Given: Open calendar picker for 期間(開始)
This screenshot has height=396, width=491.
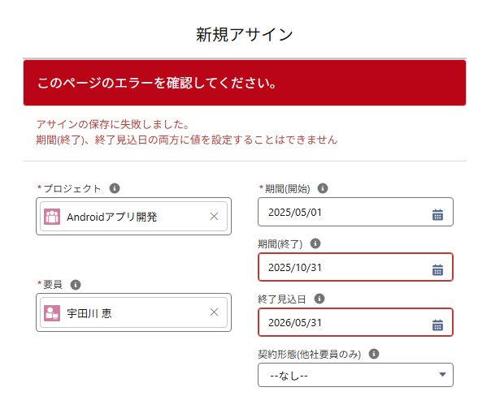Looking at the screenshot, I should pos(437,215).
